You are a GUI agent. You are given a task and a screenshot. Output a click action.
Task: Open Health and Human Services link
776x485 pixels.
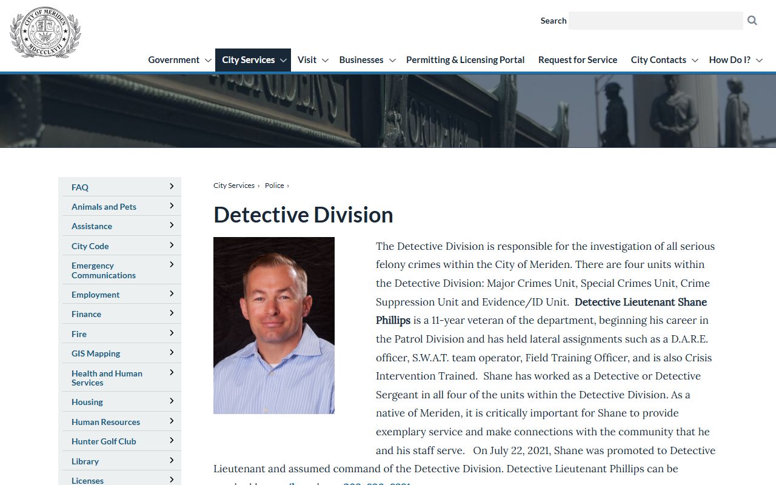point(107,378)
